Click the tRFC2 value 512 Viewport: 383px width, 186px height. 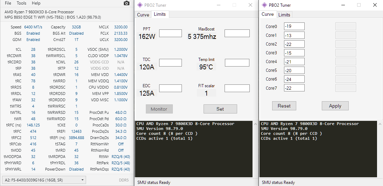click(33, 138)
